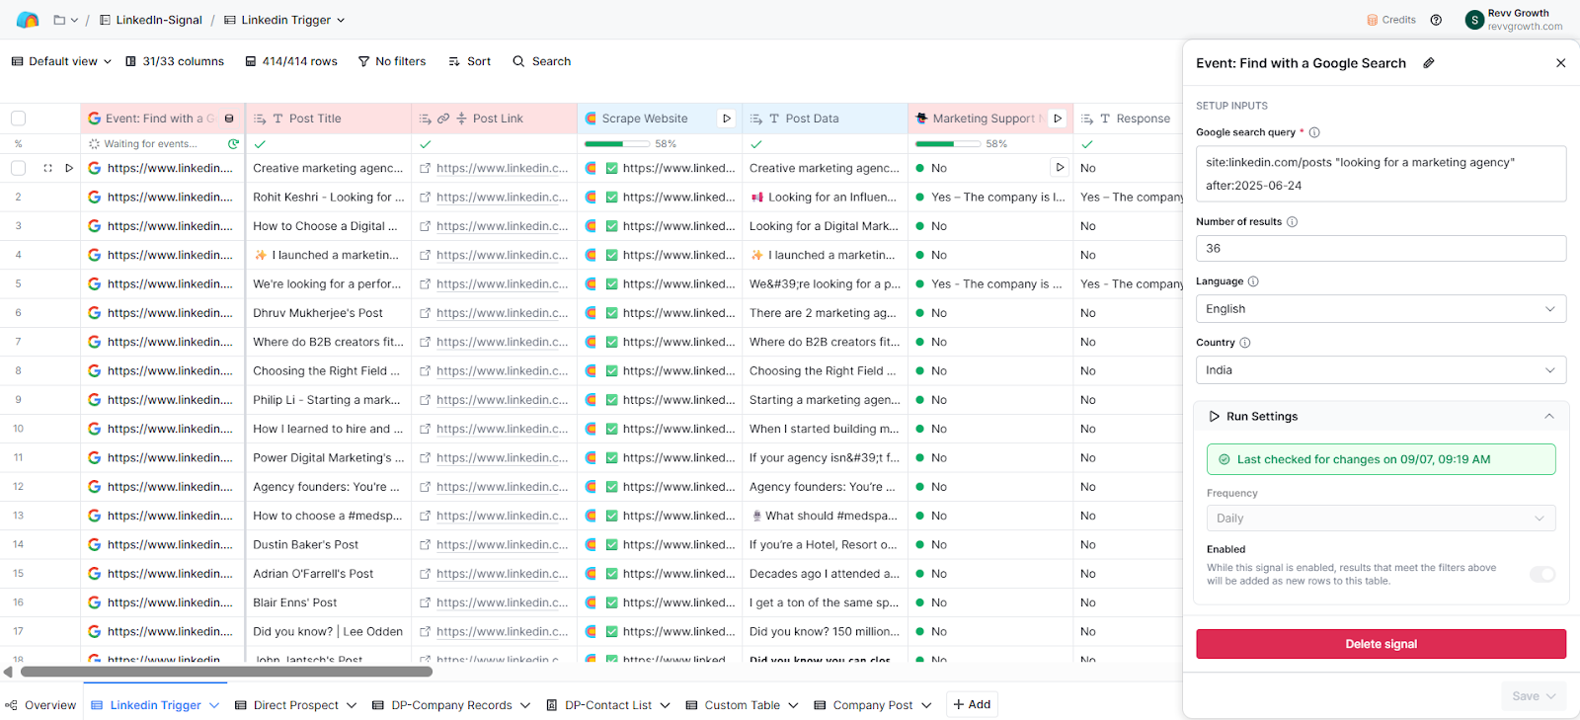Open the Country dropdown set to India

[x=1381, y=370]
